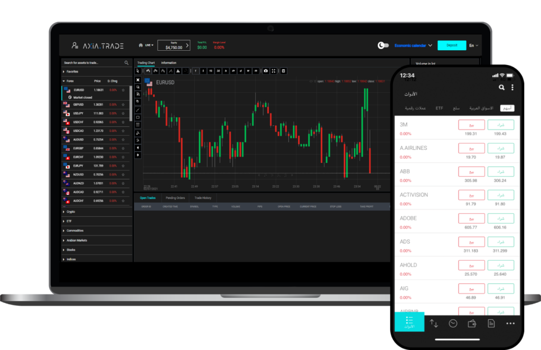
Task: Tap the three-dot menu on the phone header
Action: coord(512,88)
